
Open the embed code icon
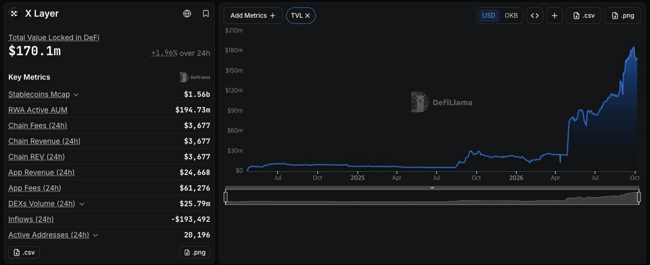pyautogui.click(x=535, y=16)
